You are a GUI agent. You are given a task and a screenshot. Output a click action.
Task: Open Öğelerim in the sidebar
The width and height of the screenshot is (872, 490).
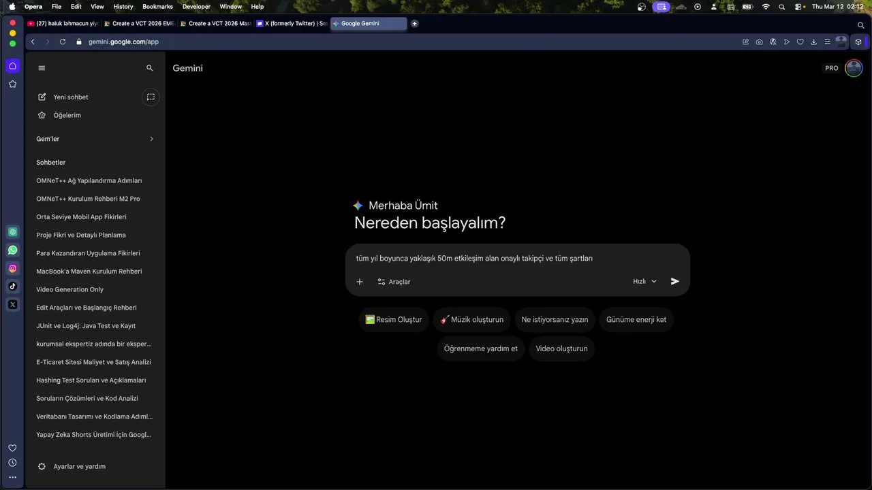pyautogui.click(x=60, y=115)
